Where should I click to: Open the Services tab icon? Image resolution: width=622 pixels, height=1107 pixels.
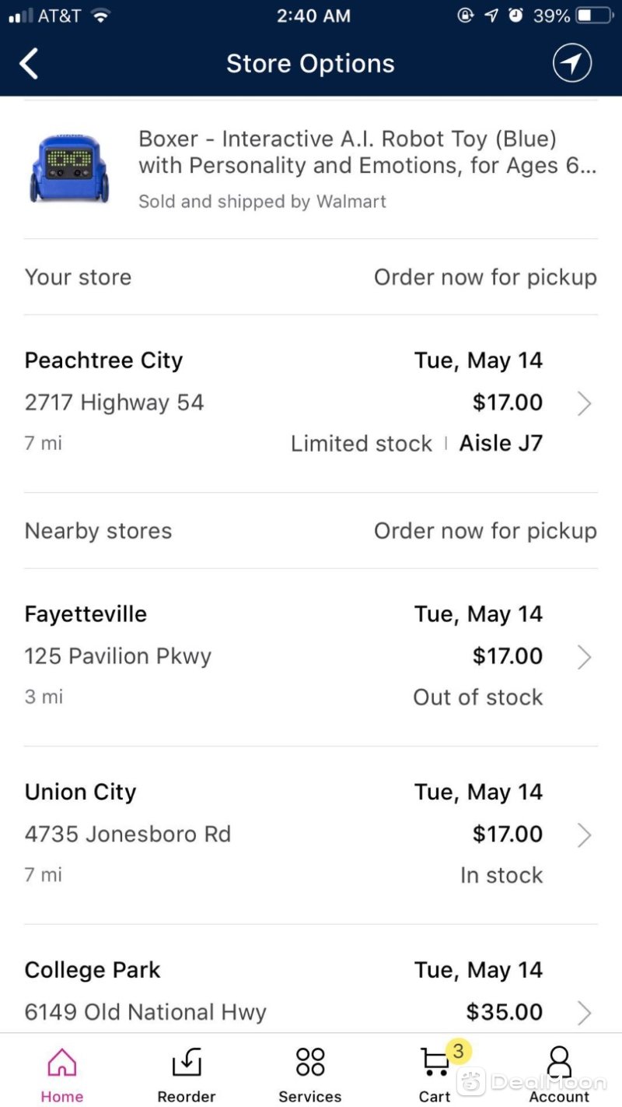click(x=310, y=1063)
